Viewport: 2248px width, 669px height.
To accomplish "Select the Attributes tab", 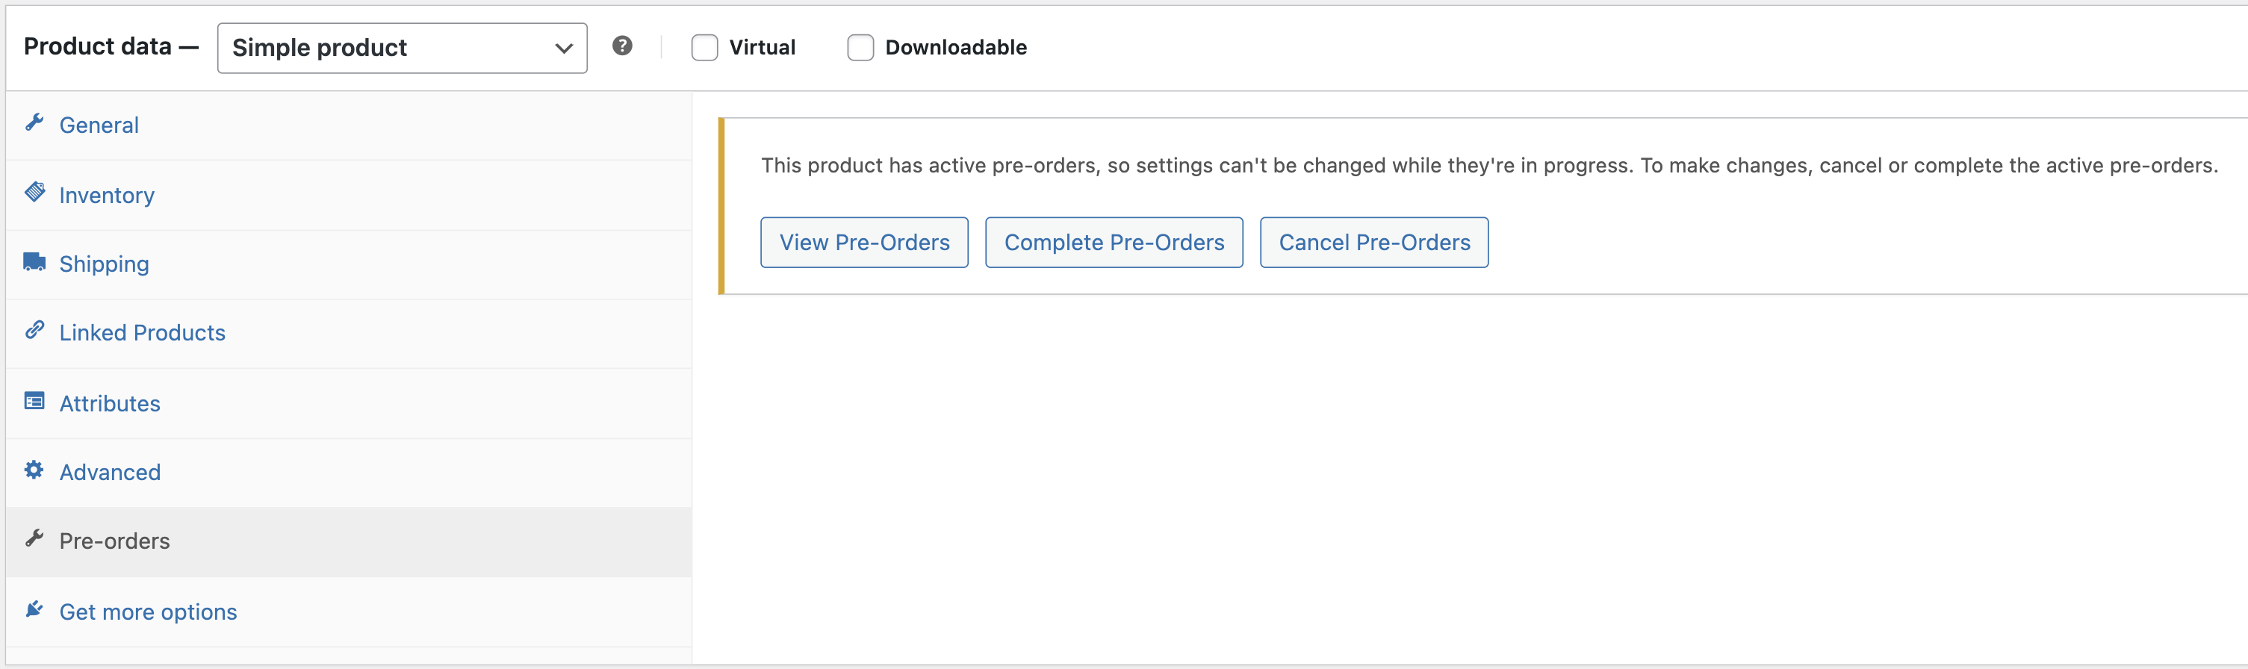I will pyautogui.click(x=110, y=404).
